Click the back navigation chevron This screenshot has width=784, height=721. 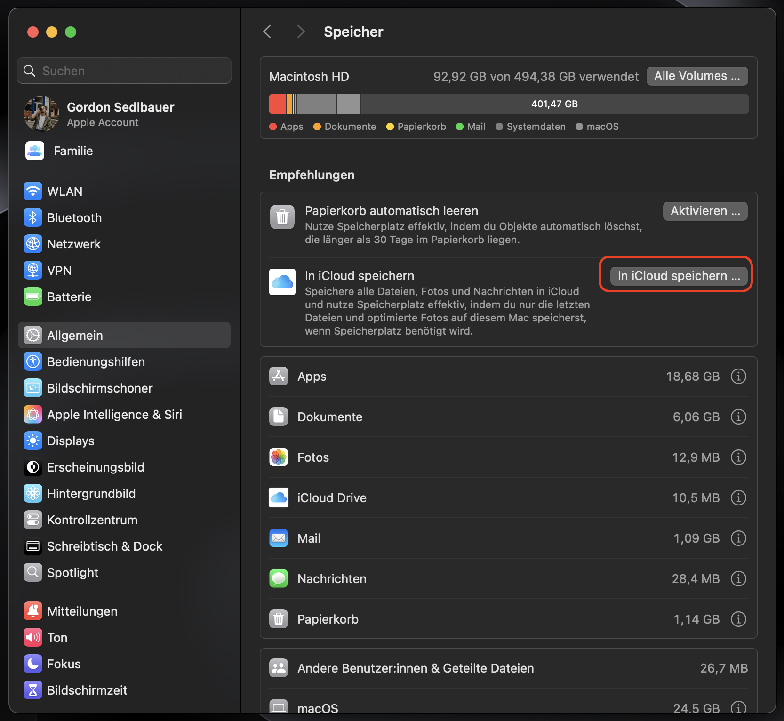267,31
